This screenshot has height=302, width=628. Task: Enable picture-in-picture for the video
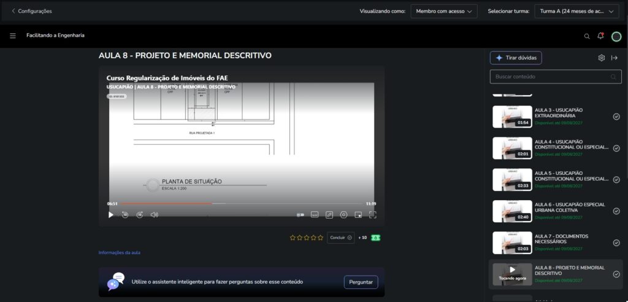pyautogui.click(x=358, y=215)
